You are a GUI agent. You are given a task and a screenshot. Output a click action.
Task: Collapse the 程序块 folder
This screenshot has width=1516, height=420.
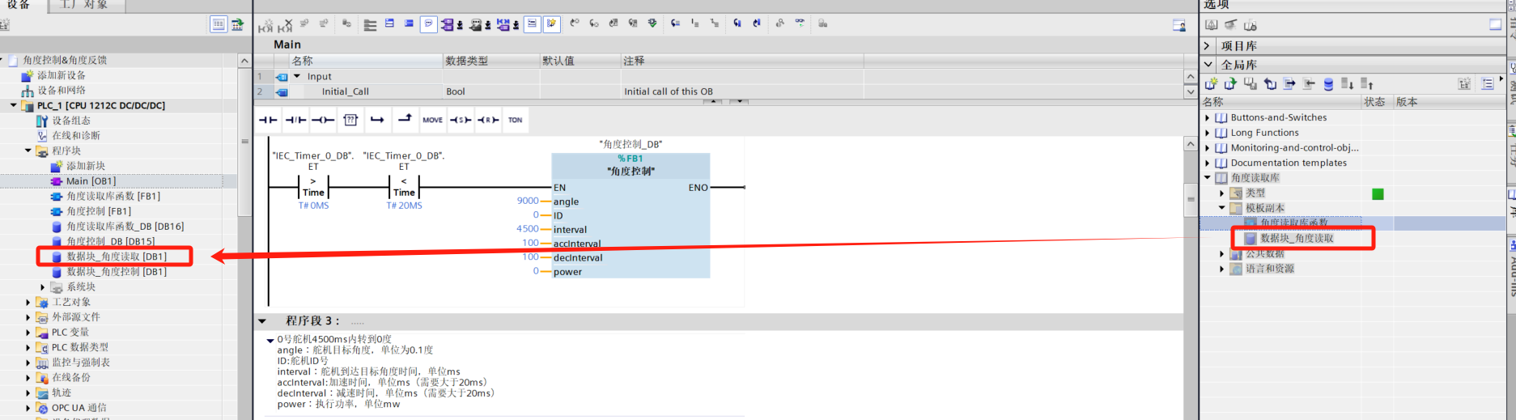28,151
